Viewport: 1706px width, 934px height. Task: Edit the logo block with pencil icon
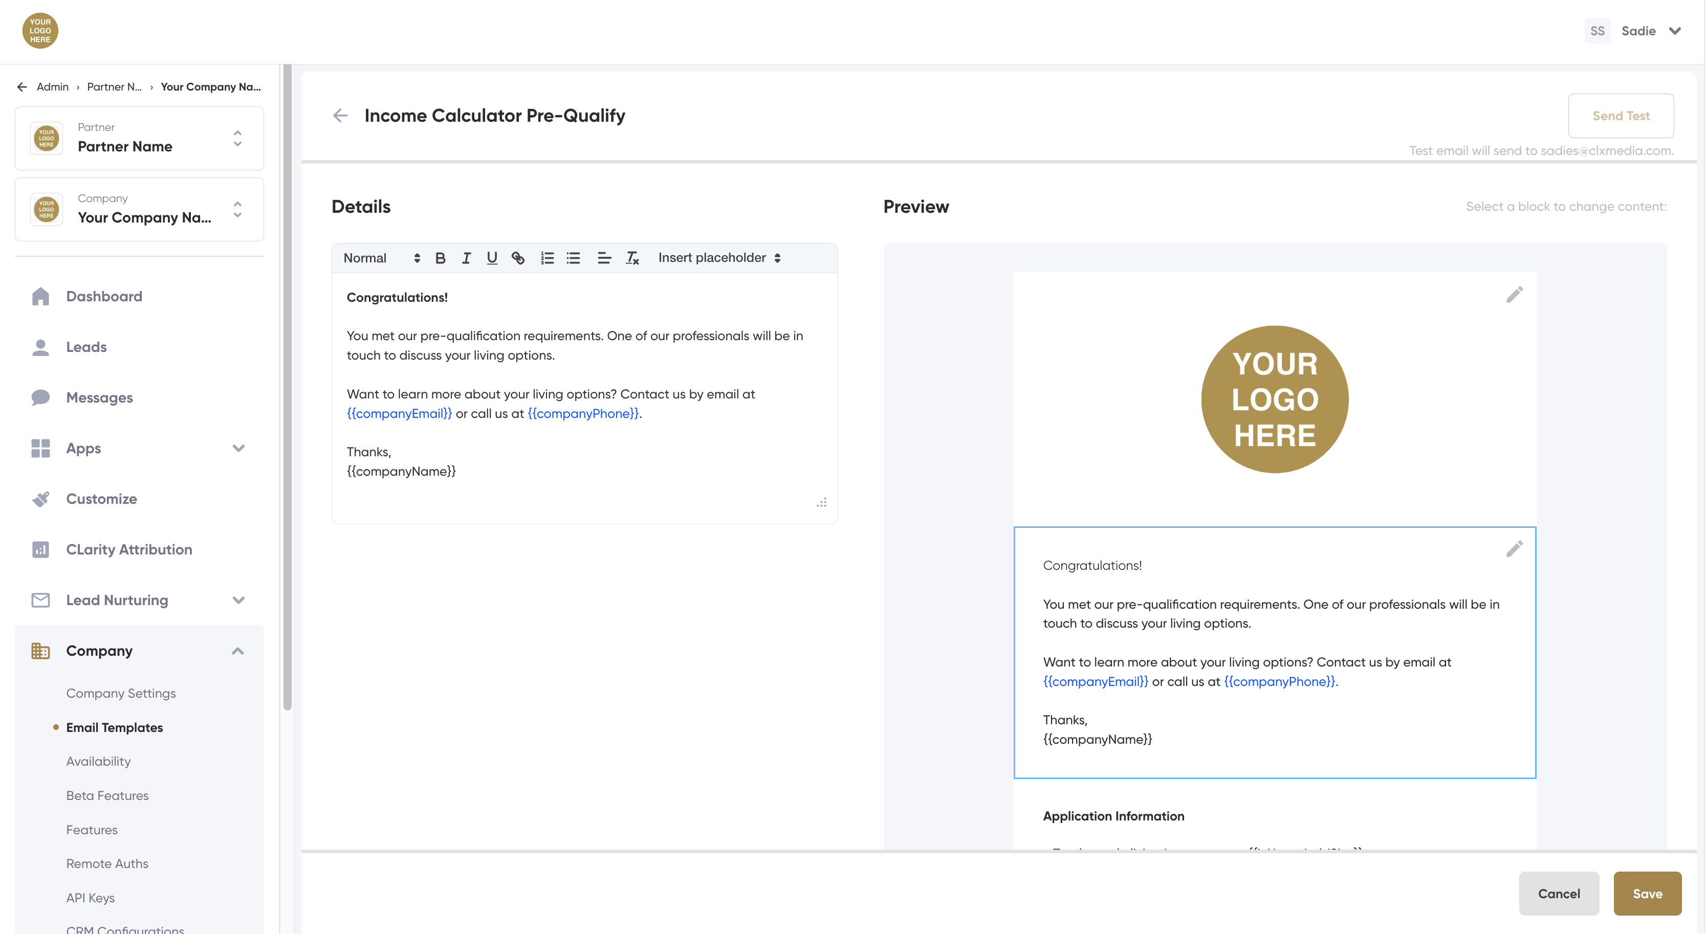click(x=1514, y=295)
